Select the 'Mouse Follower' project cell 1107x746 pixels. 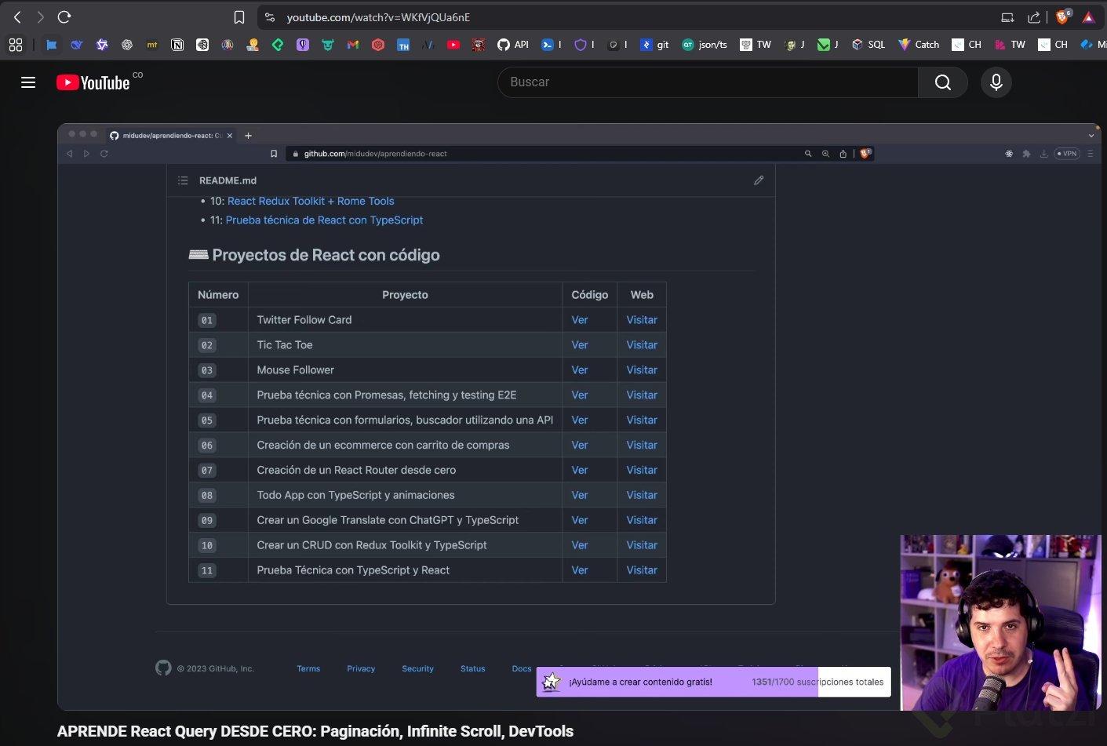tap(405, 370)
